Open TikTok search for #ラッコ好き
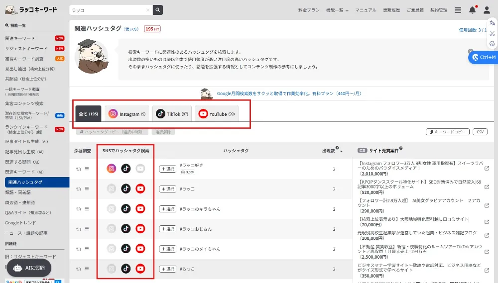The image size is (498, 283). pos(126,169)
